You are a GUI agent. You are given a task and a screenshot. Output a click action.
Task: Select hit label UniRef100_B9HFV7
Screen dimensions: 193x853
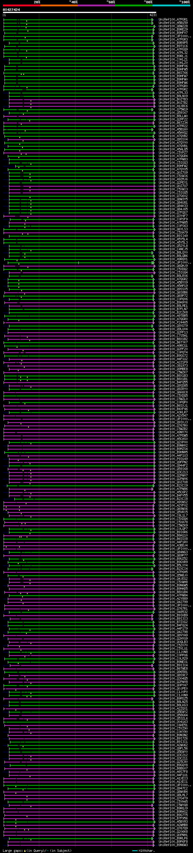click(x=173, y=33)
